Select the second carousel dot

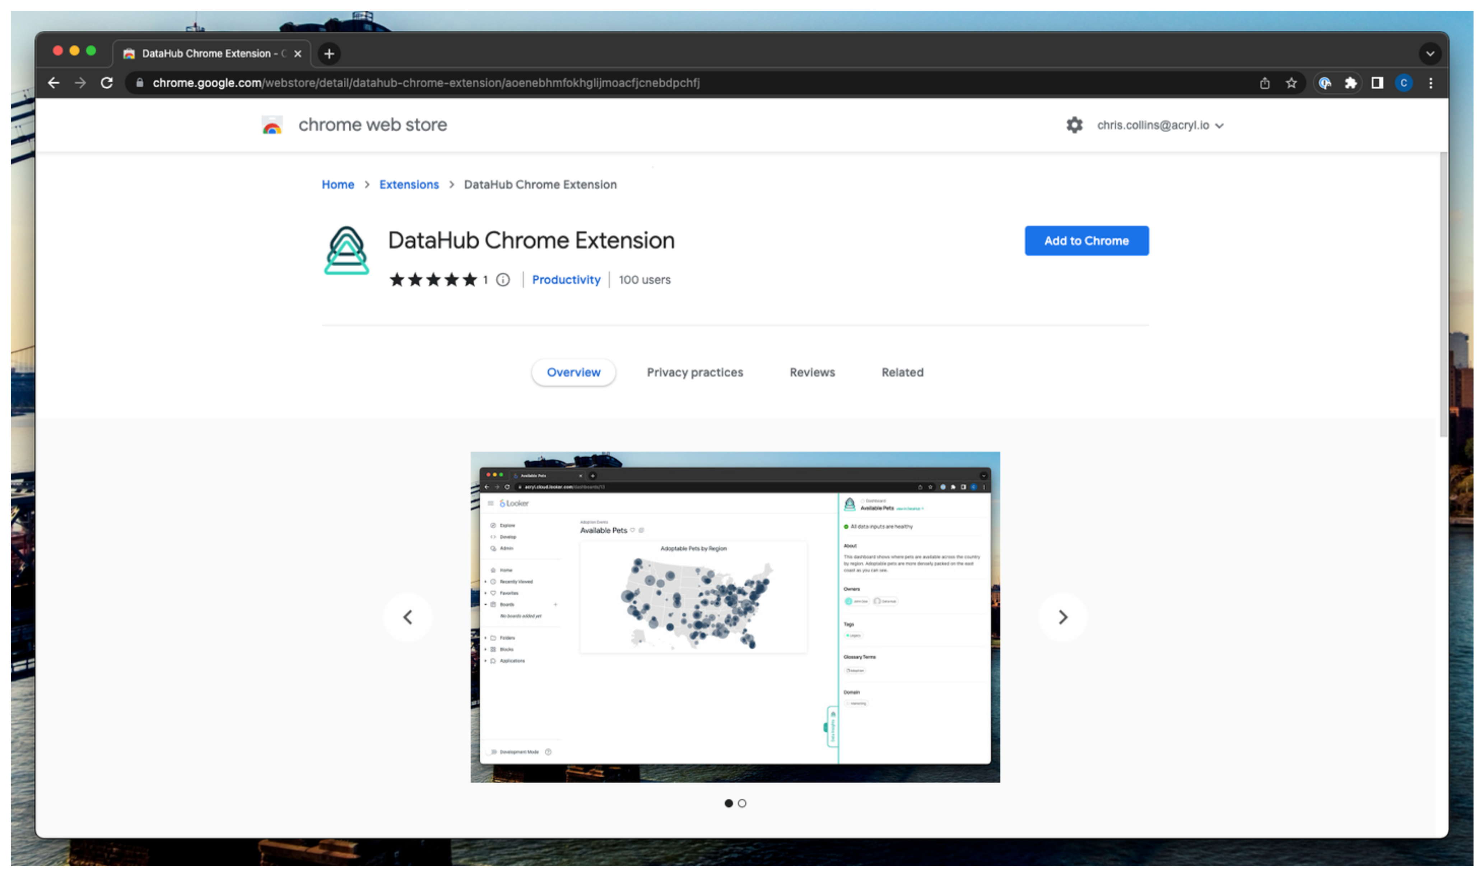coord(742,803)
